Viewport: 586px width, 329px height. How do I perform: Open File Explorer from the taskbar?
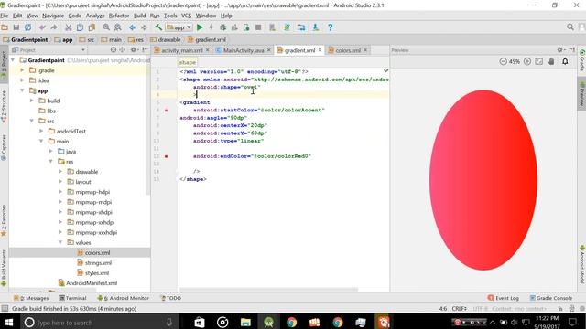[245, 323]
